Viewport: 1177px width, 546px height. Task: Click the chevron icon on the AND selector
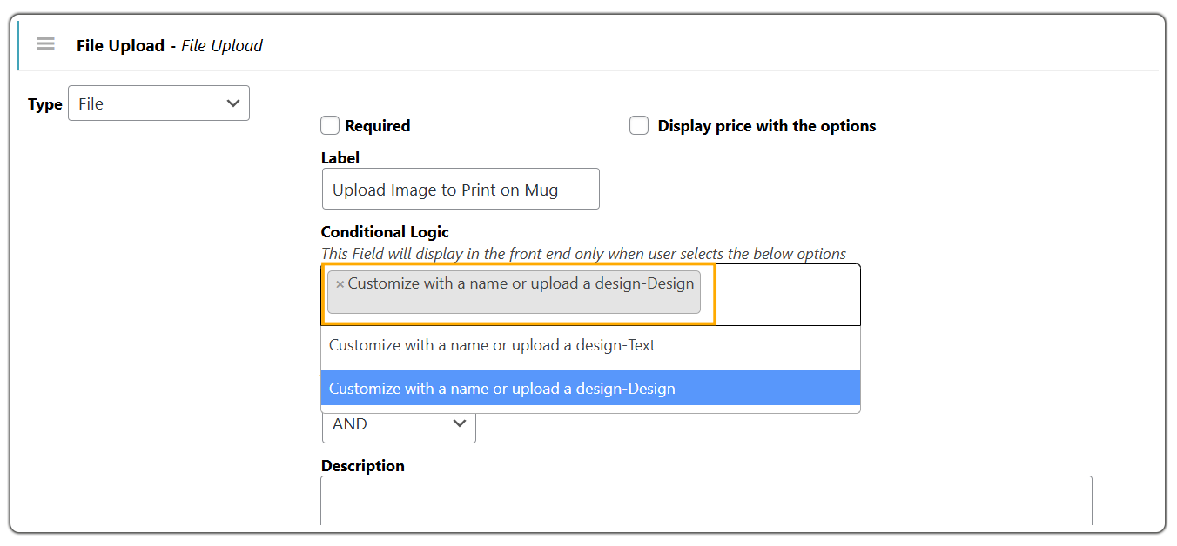click(460, 423)
